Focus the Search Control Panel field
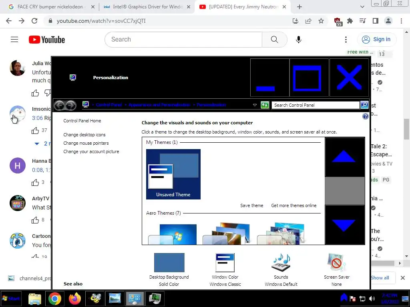 316,105
